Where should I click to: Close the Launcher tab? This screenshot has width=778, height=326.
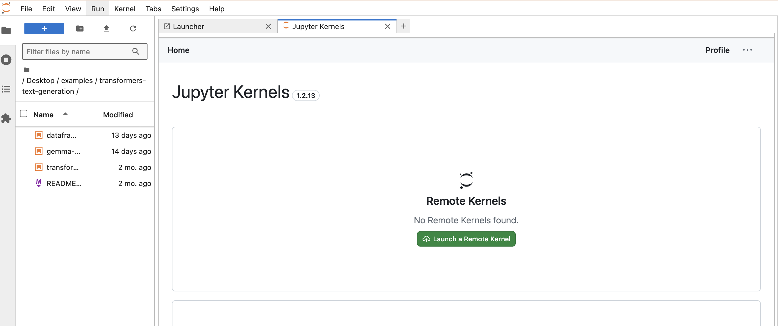[268, 27]
